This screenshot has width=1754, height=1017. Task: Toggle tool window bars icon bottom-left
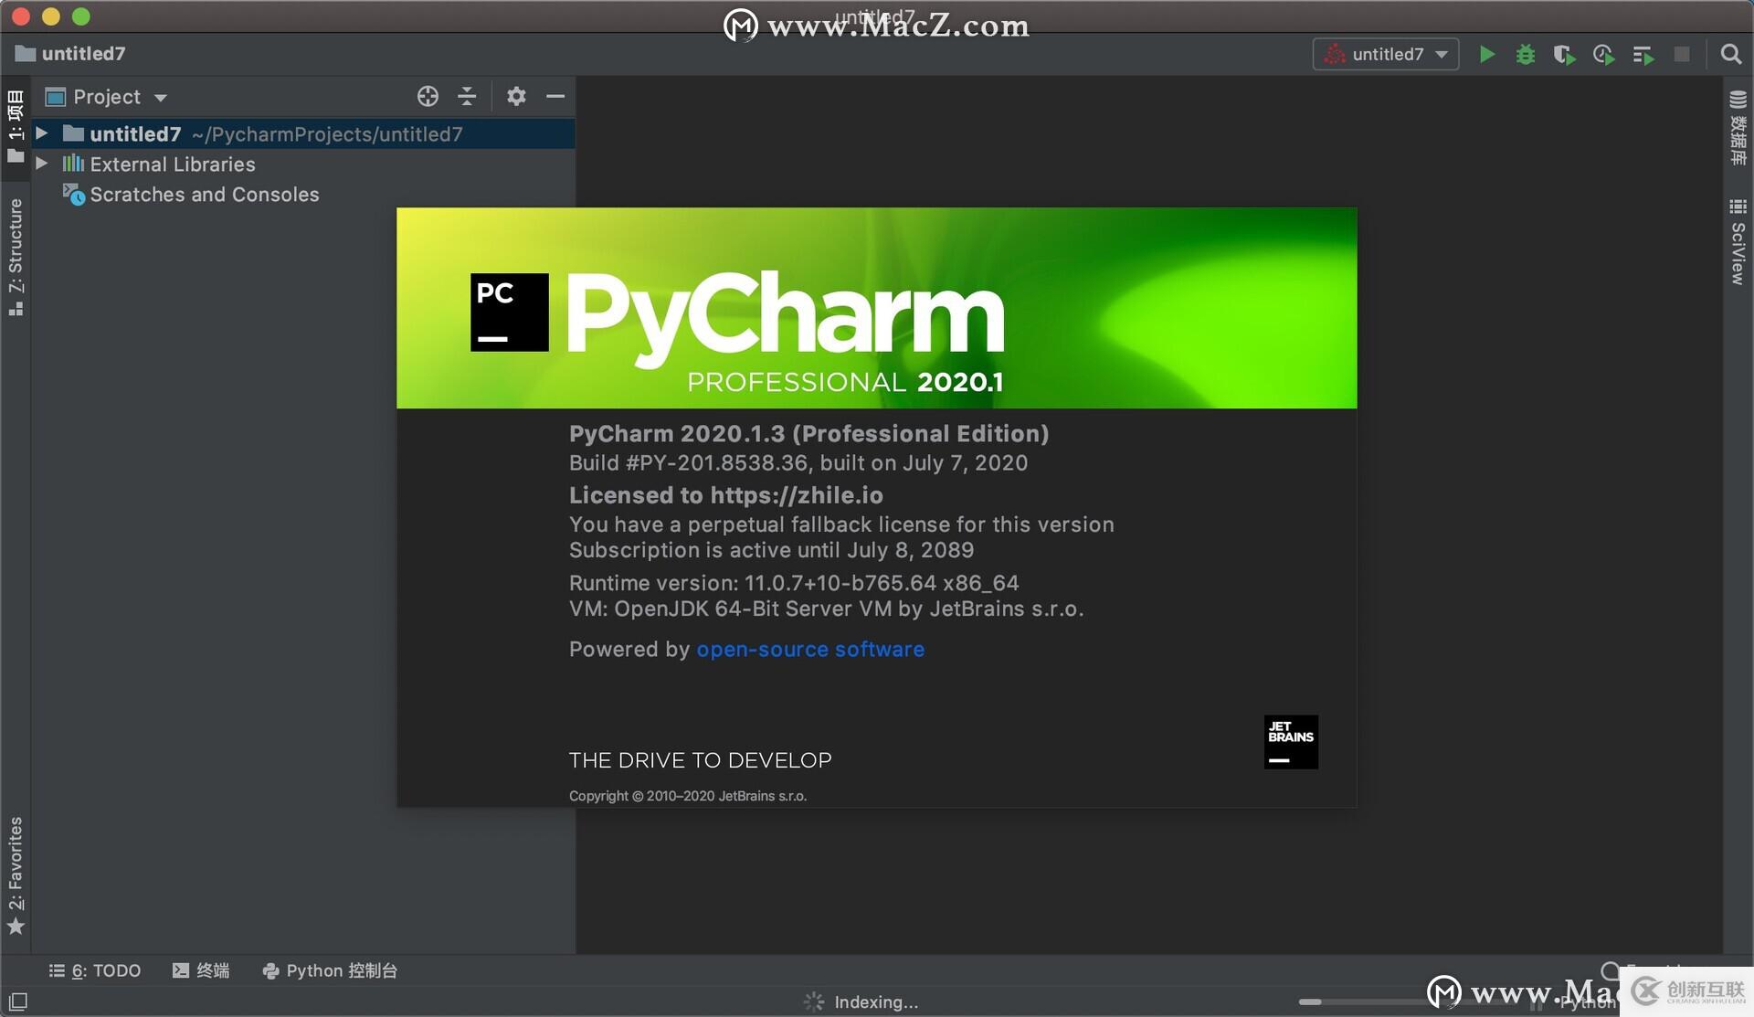[18, 1001]
